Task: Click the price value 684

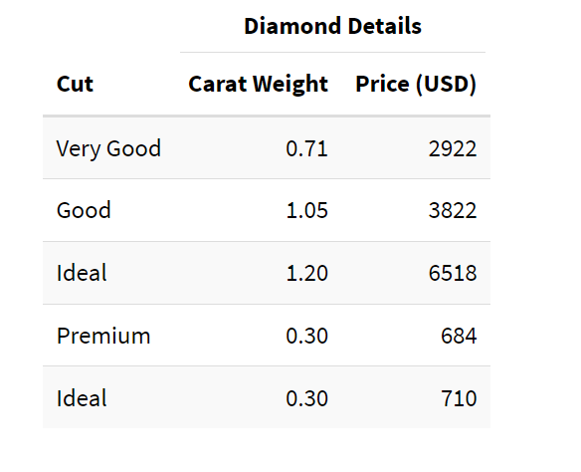Action: (459, 336)
